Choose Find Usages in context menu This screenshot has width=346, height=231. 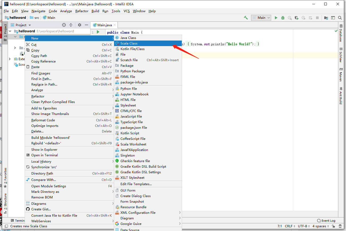pyautogui.click(x=69, y=73)
